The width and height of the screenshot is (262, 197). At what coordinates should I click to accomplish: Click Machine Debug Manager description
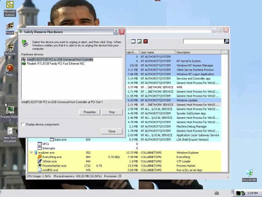click(191, 126)
